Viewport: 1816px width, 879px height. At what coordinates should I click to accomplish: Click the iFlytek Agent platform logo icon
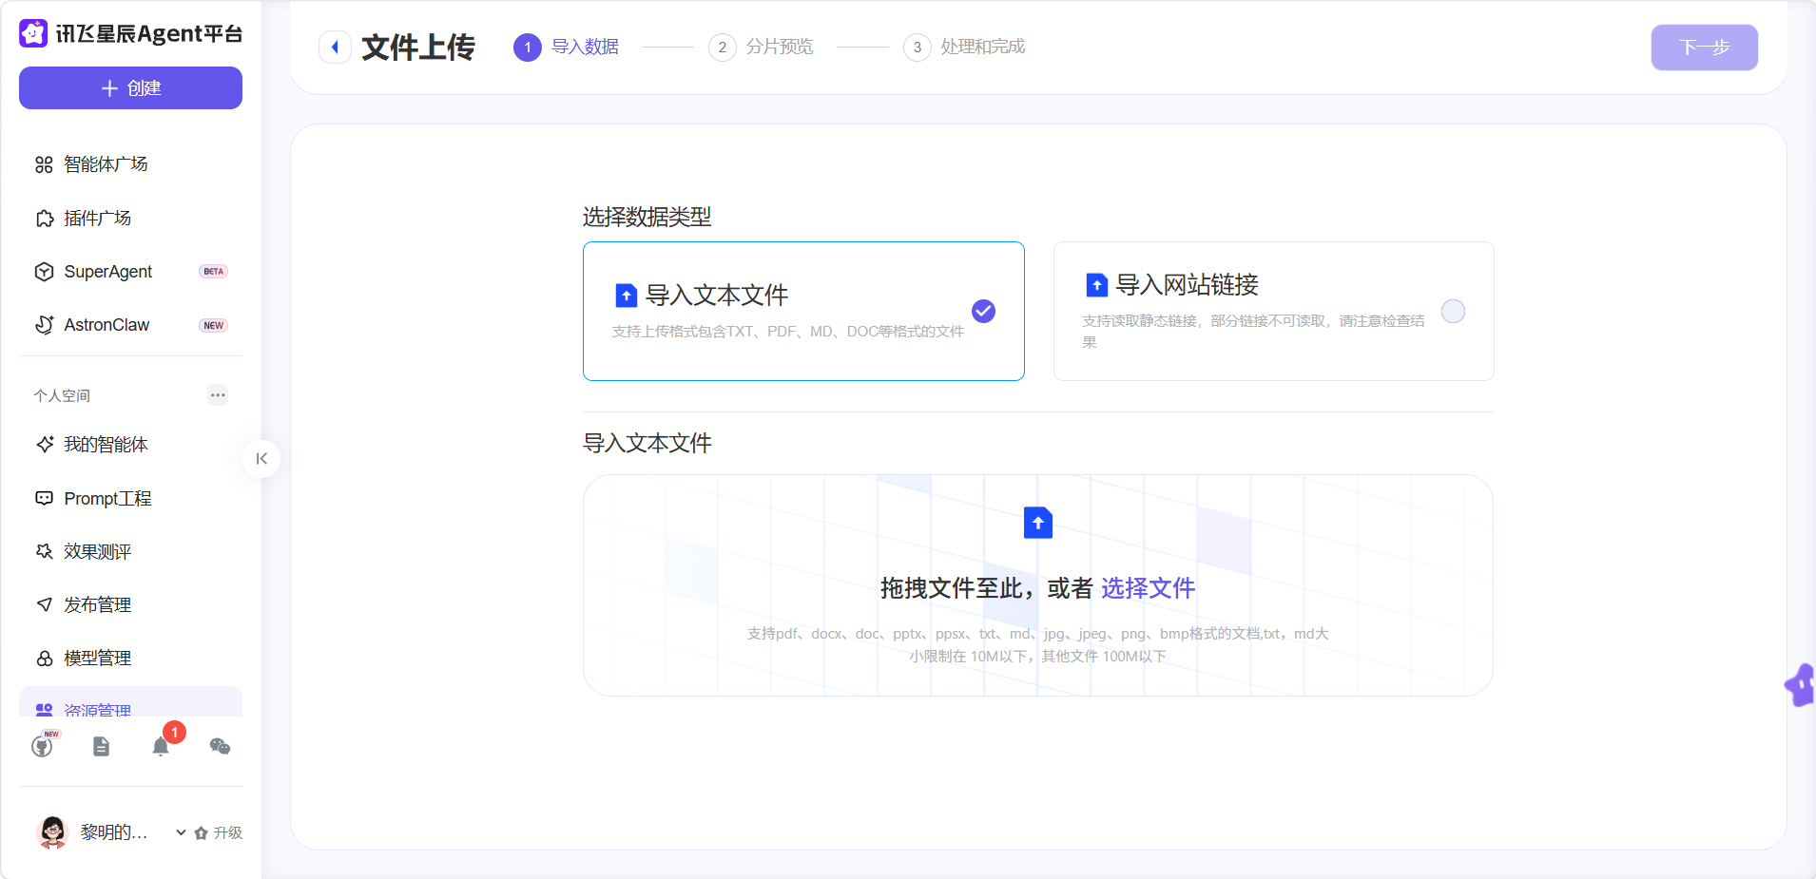33,33
